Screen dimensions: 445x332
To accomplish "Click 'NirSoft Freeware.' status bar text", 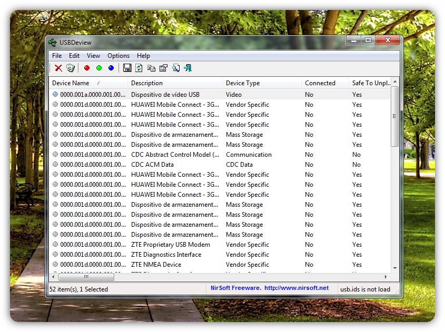I will click(235, 288).
